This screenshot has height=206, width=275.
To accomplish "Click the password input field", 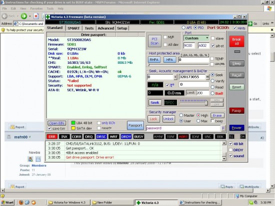I will (x=183, y=128).
